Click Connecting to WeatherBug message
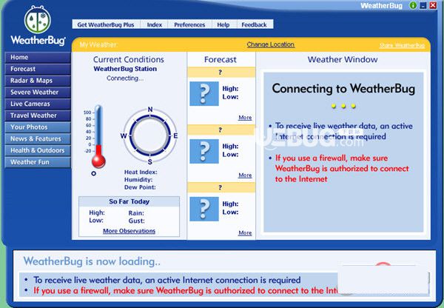This screenshot has height=308, width=444. [x=343, y=89]
